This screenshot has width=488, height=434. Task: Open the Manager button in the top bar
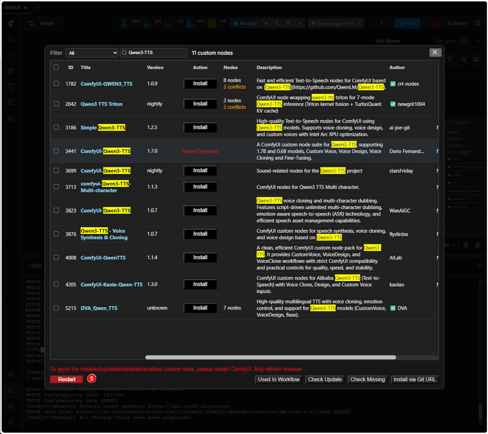(x=245, y=23)
